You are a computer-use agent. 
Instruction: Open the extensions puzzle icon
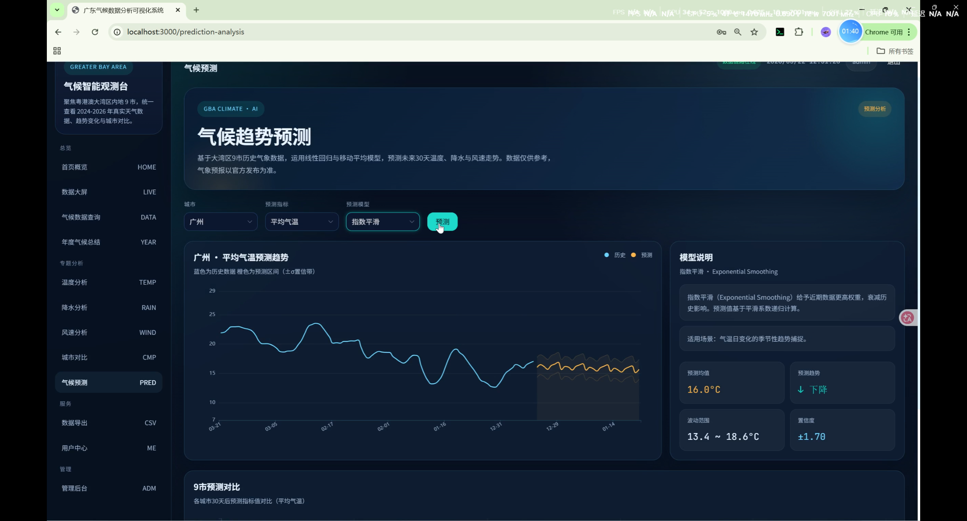[x=799, y=32]
